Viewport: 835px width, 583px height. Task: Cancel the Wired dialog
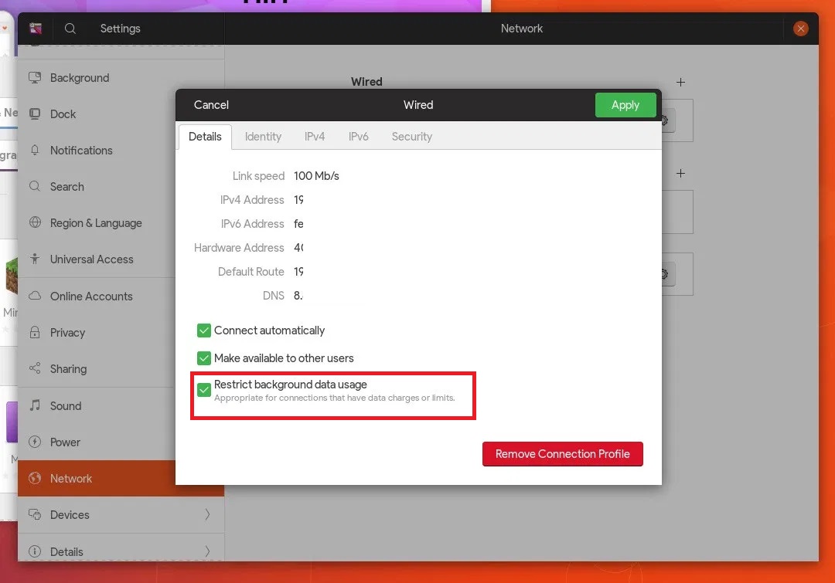pyautogui.click(x=211, y=105)
